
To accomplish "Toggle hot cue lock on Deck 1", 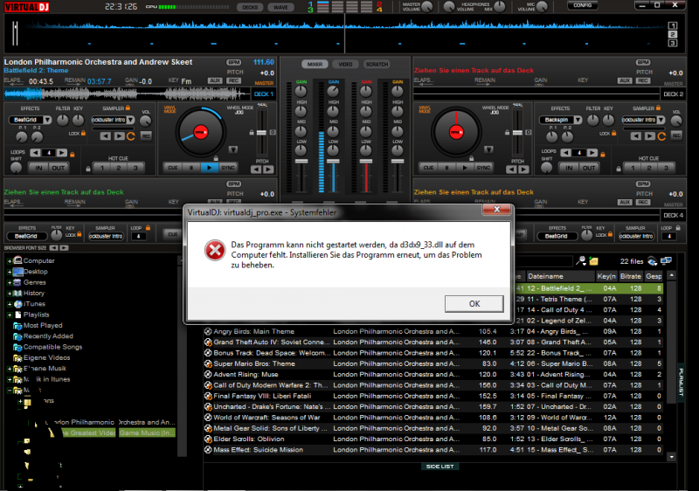I will pos(88,169).
